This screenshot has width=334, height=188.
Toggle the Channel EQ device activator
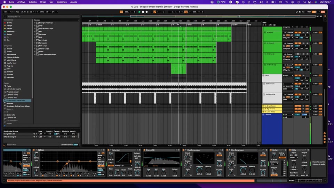coord(144,150)
